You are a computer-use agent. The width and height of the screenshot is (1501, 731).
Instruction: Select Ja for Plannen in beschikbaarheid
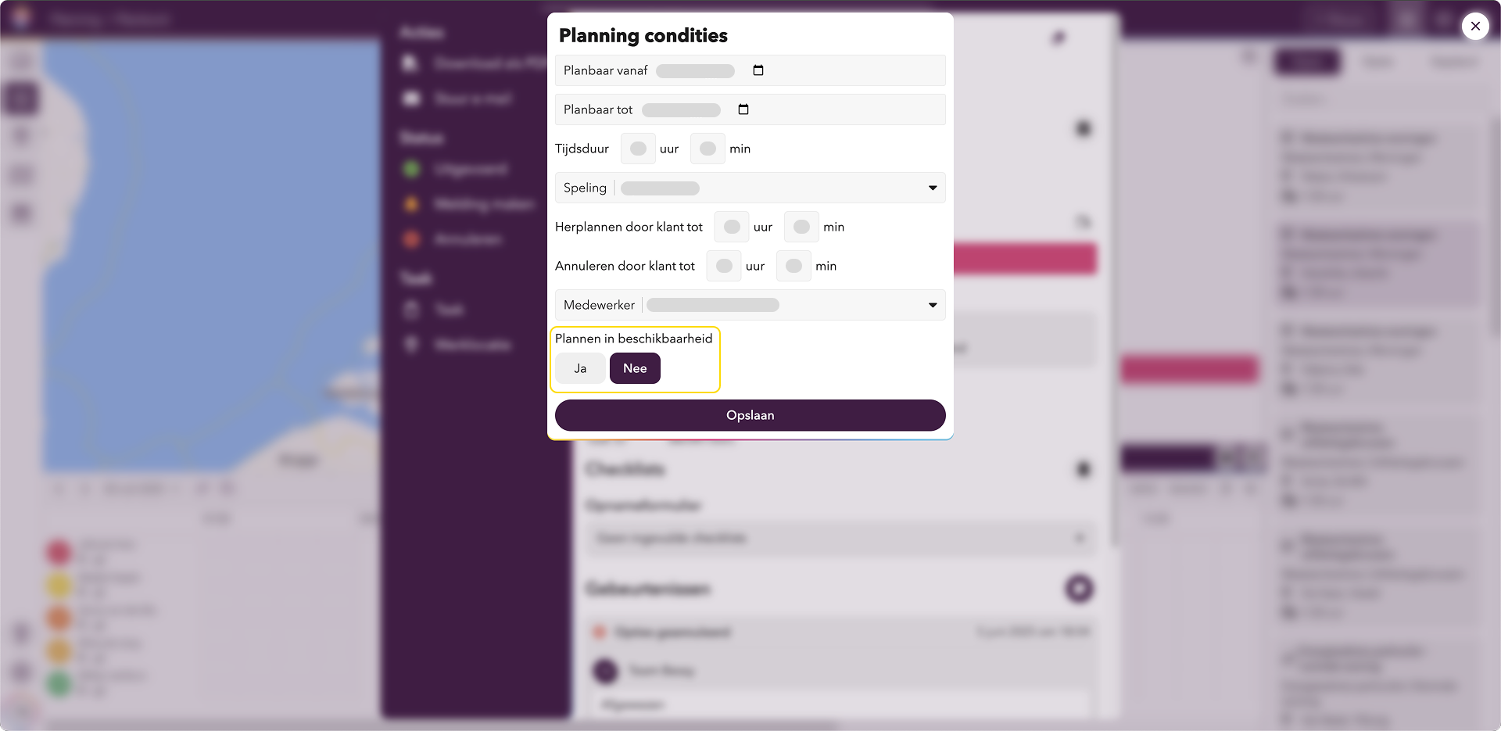click(580, 368)
